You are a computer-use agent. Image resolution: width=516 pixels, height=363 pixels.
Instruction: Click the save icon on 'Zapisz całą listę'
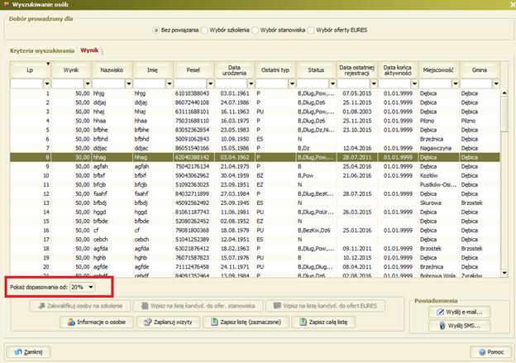pyautogui.click(x=303, y=322)
